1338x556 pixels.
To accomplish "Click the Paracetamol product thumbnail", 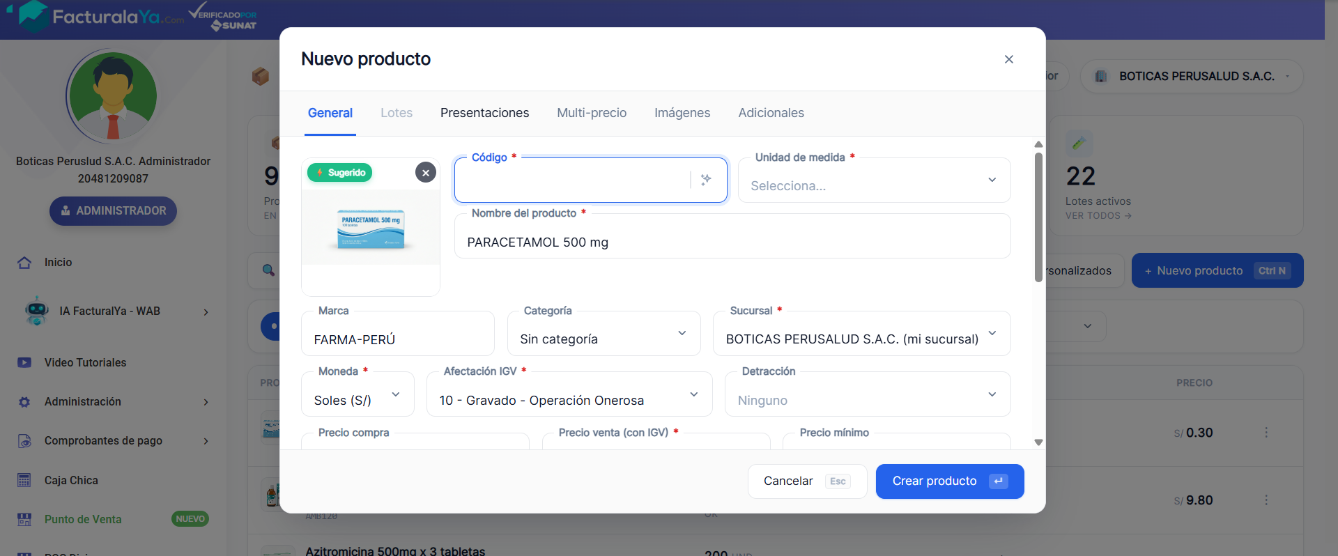I will (x=371, y=228).
